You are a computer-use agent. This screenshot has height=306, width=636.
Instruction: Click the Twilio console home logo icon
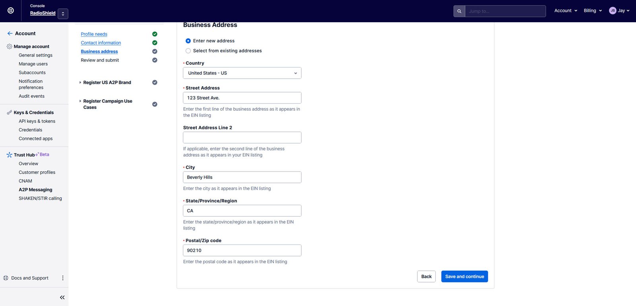[11, 11]
